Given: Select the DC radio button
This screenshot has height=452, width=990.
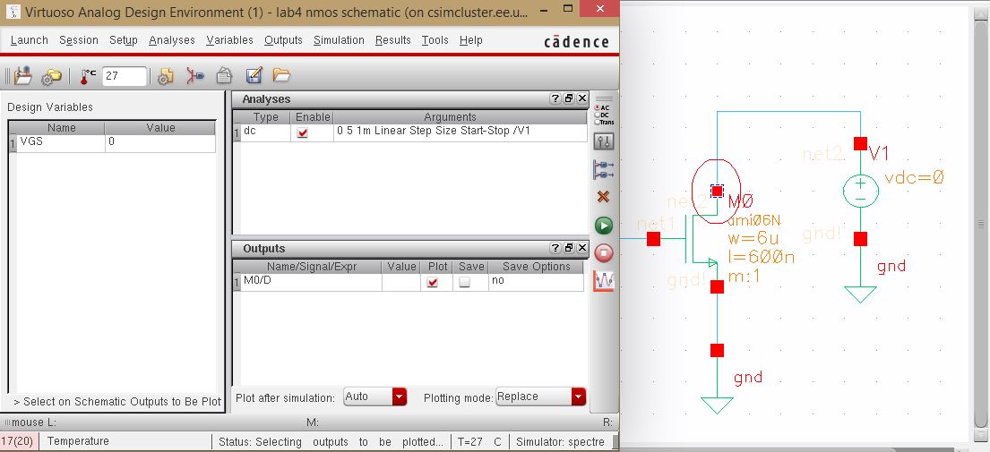Looking at the screenshot, I should pyautogui.click(x=598, y=115).
